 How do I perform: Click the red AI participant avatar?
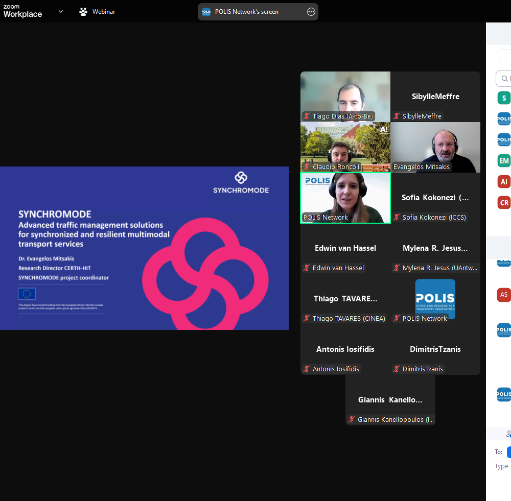click(x=504, y=182)
